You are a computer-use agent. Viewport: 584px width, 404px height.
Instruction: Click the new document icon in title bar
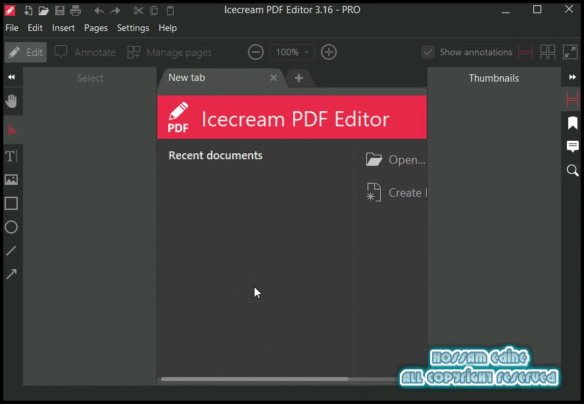[28, 11]
